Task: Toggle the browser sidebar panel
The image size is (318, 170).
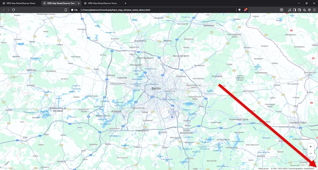Action: [x=294, y=10]
